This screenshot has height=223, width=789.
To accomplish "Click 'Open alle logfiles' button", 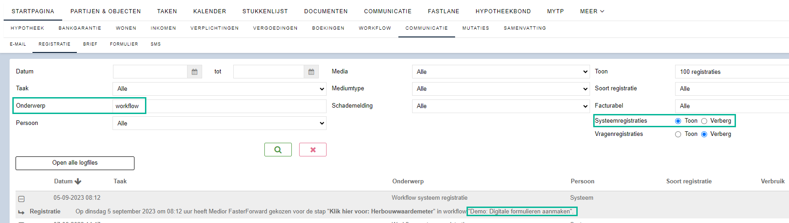I will point(75,163).
